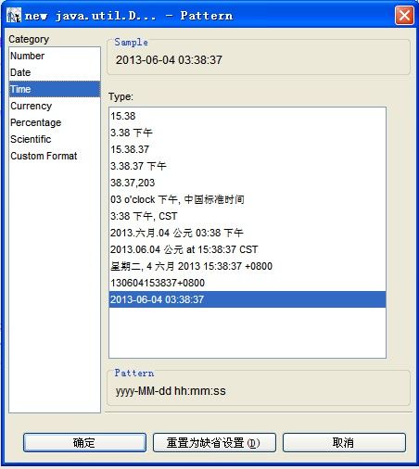
Task: Click the sample value in Sample box
Action: tap(169, 60)
